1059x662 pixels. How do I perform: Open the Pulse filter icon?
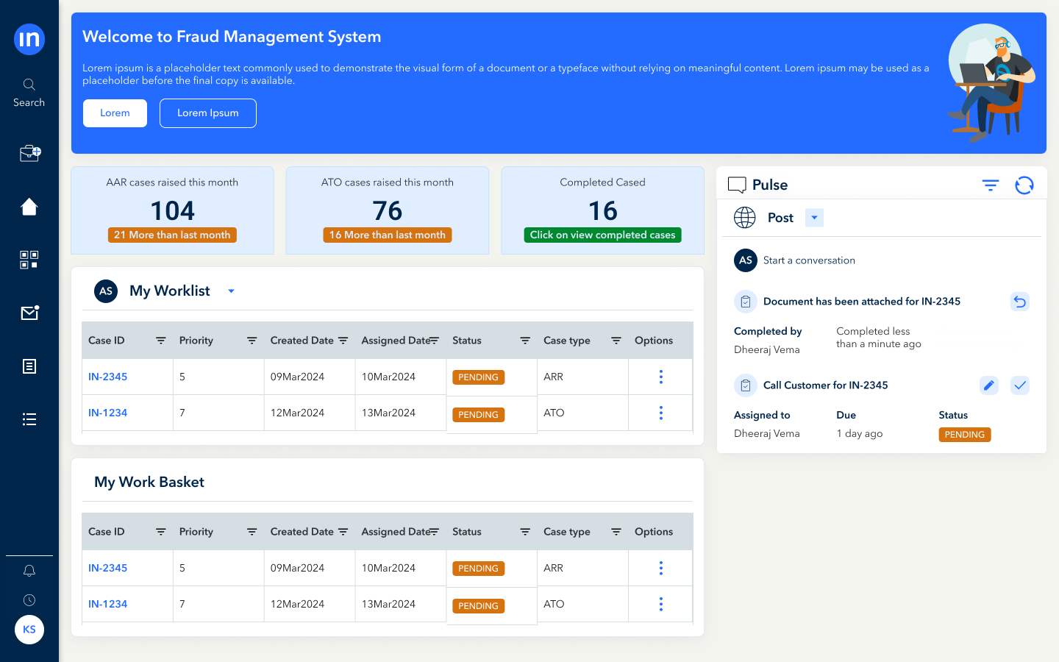991,185
